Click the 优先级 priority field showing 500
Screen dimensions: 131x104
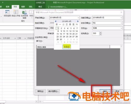(x=96, y=34)
